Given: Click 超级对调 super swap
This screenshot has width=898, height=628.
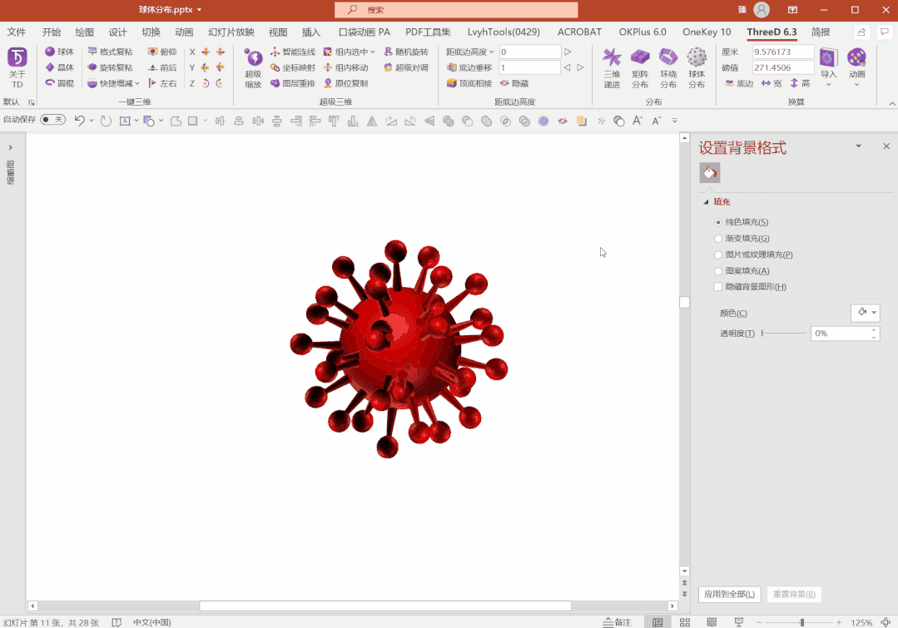Looking at the screenshot, I should pyautogui.click(x=406, y=67).
